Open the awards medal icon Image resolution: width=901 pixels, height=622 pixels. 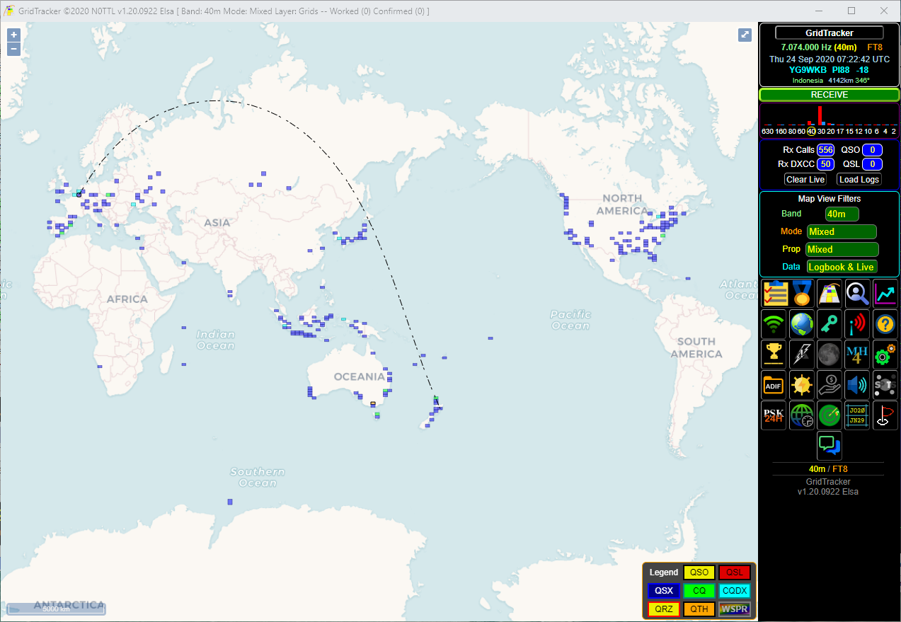click(x=802, y=293)
